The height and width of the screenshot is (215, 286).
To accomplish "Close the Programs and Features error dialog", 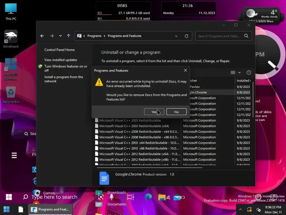I will (x=185, y=70).
